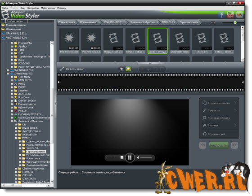Viewport: 252px width, 196px height.
Task: Pause the video preview
Action: click(x=130, y=158)
